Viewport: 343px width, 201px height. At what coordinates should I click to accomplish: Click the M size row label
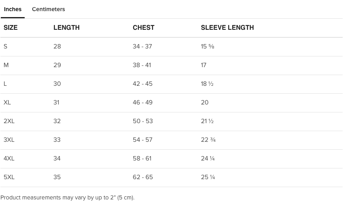click(6, 65)
